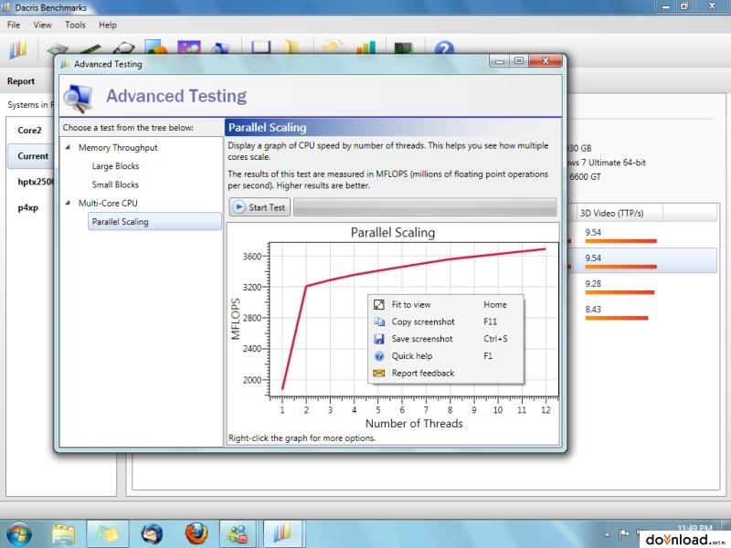This screenshot has height=548, width=731.
Task: Select the Current system in the list
Action: (31, 155)
